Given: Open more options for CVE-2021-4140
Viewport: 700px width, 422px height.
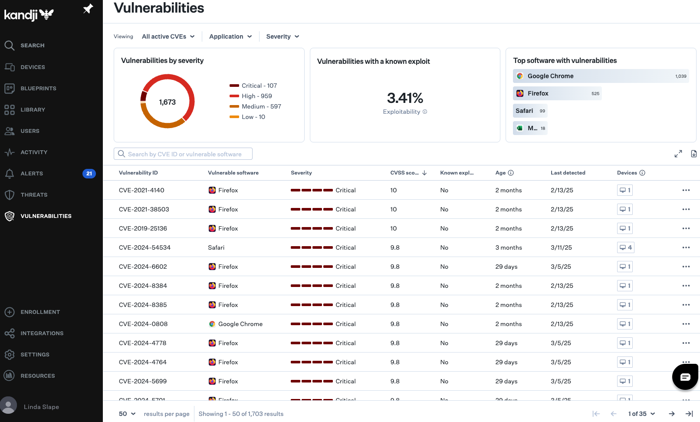Looking at the screenshot, I should click(x=686, y=190).
